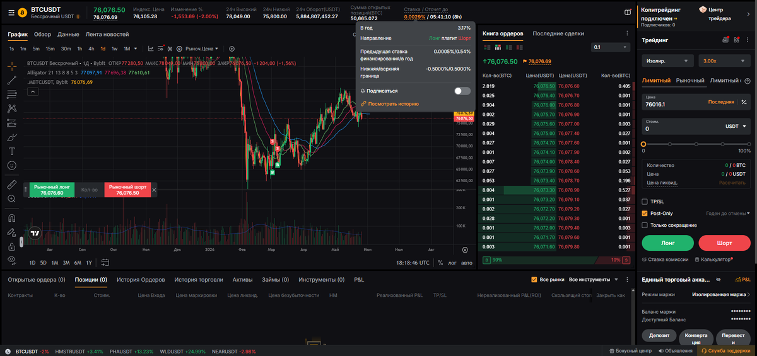Open chart settings gear in toolbar

tap(179, 49)
